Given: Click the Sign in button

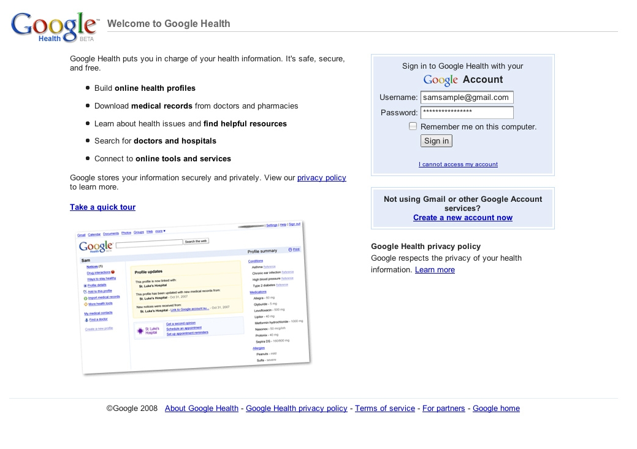Looking at the screenshot, I should click(x=437, y=140).
